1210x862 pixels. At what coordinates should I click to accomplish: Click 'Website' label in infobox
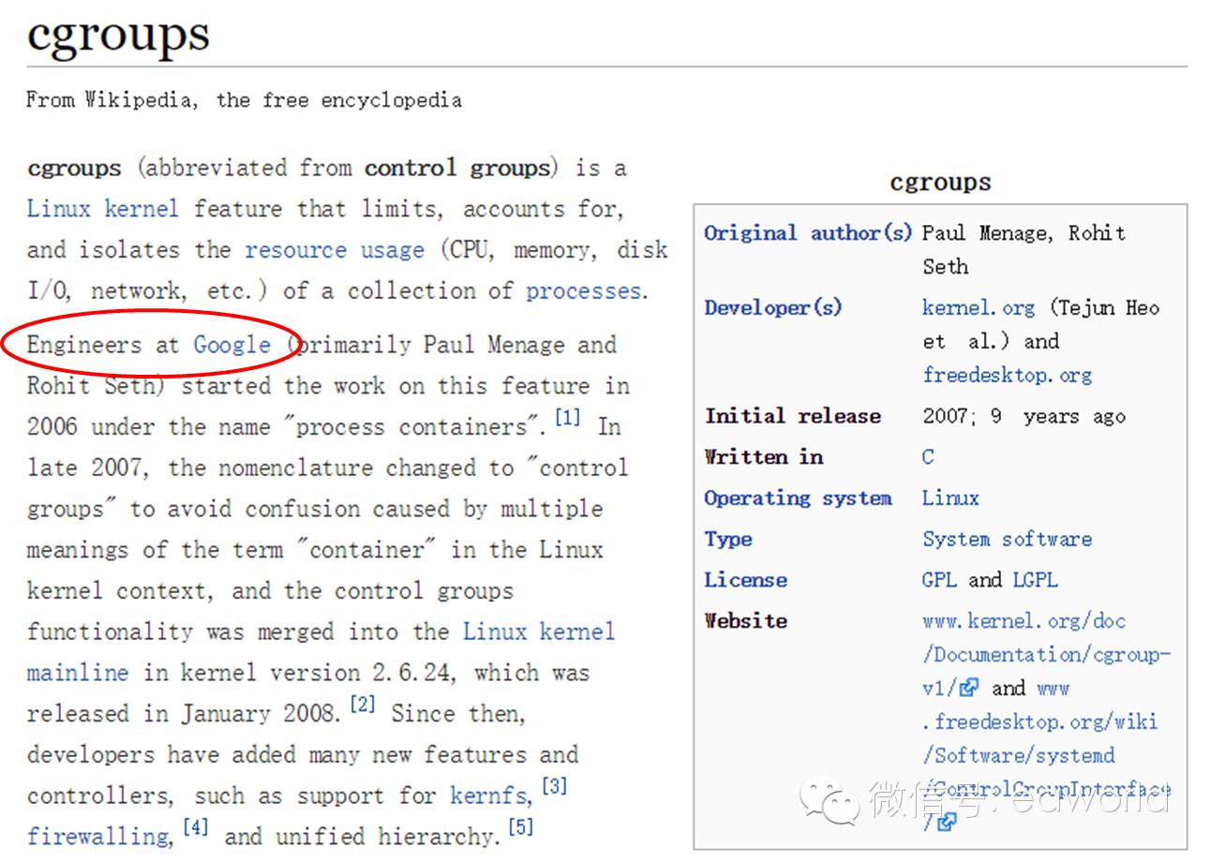pos(745,620)
